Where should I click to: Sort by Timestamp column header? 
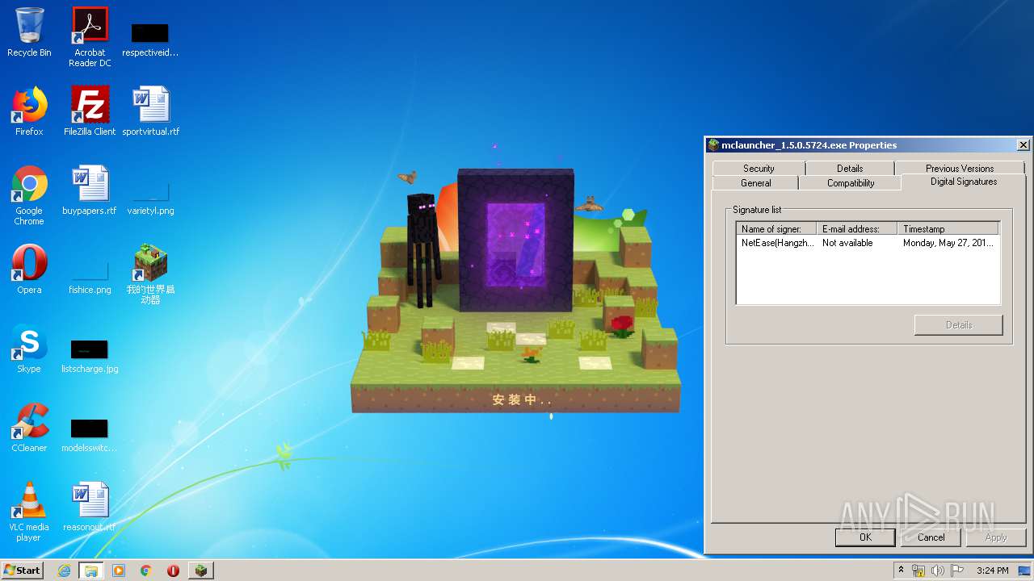pos(948,229)
